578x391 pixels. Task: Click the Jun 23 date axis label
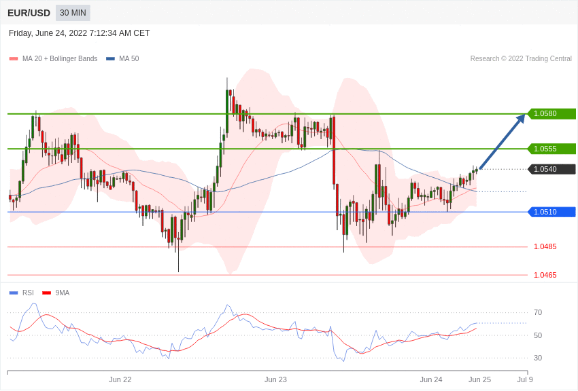pos(275,379)
